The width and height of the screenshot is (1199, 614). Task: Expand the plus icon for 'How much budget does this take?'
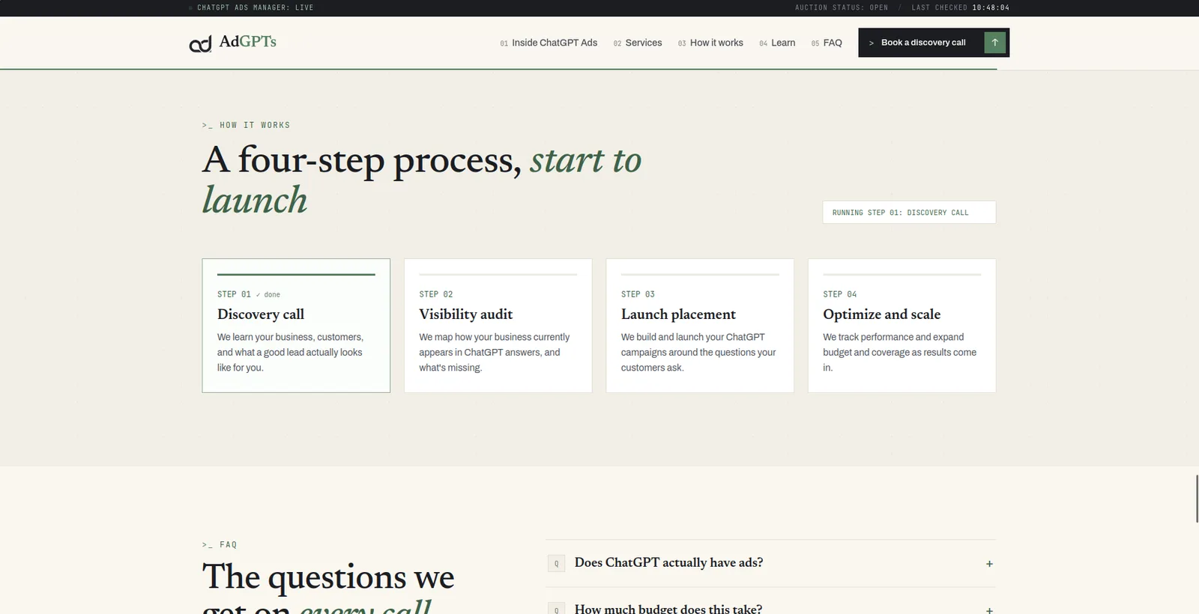coord(989,610)
